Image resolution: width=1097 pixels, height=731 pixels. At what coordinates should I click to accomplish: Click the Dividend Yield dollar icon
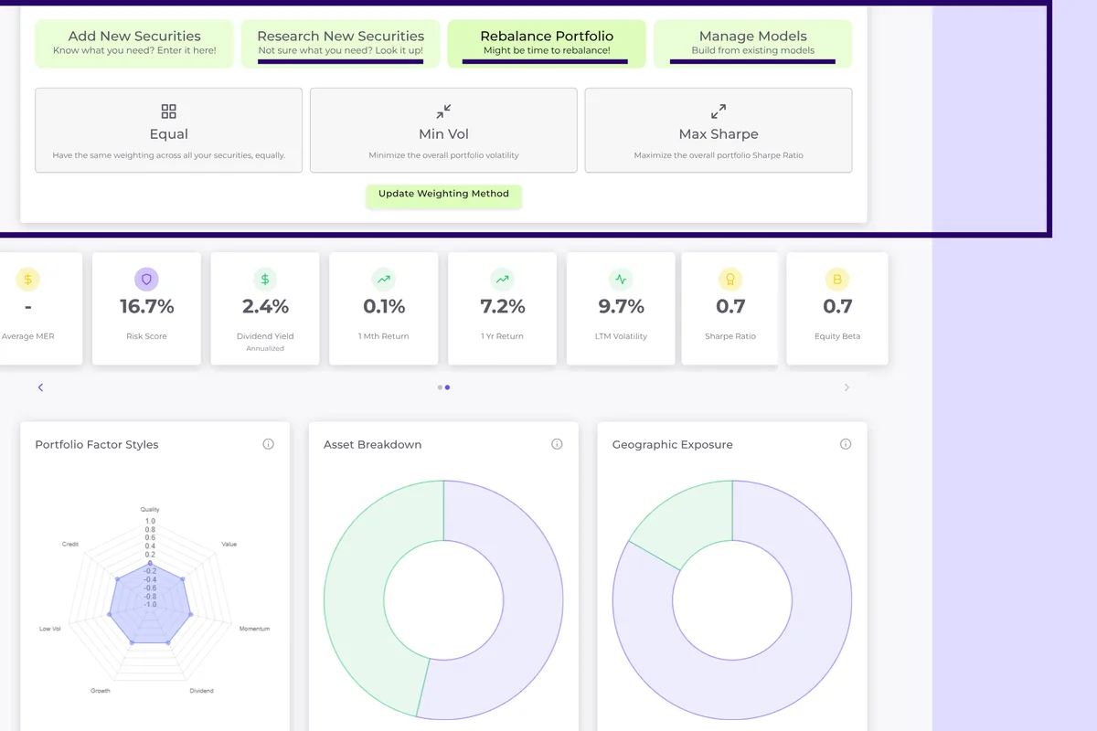[265, 280]
